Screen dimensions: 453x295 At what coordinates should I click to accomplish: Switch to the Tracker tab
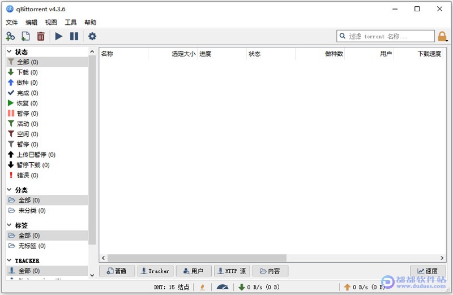pyautogui.click(x=155, y=271)
